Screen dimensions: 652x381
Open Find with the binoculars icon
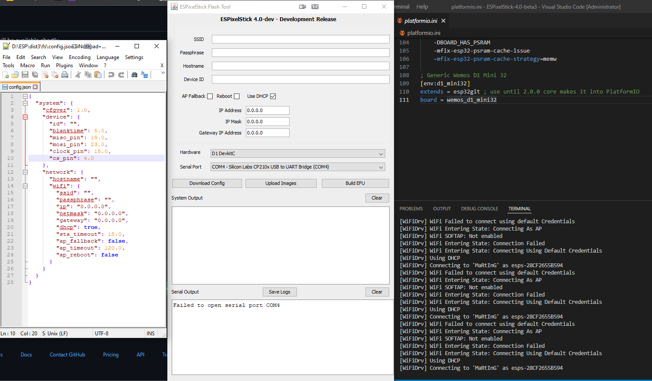tap(135, 75)
